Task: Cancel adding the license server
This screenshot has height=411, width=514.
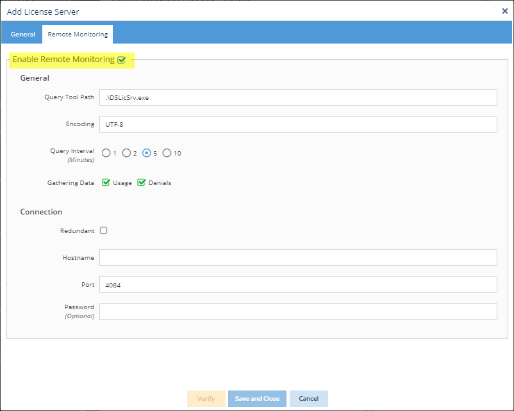Action: click(x=308, y=399)
